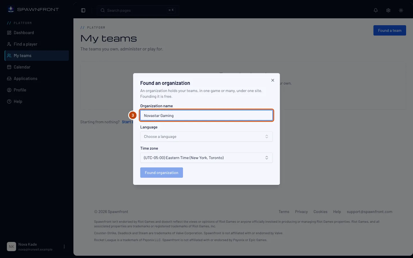Click the Found a team button
The height and width of the screenshot is (258, 413).
click(390, 30)
